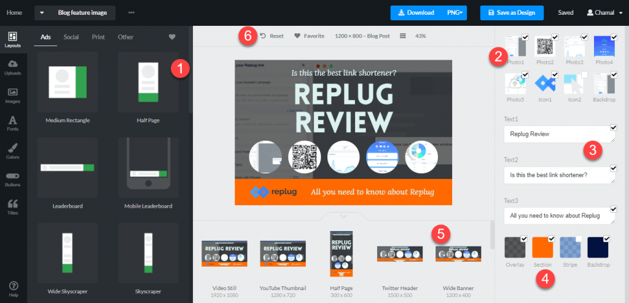The height and width of the screenshot is (303, 629).
Task: Open the 1200 × 800 Blog Post size selector
Action: pos(362,36)
